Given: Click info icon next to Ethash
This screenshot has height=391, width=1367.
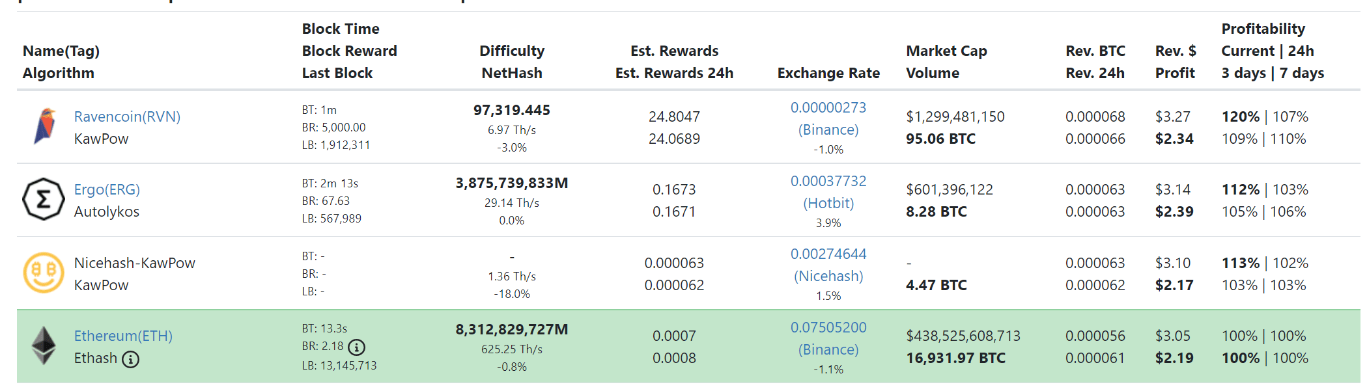Looking at the screenshot, I should [x=131, y=359].
